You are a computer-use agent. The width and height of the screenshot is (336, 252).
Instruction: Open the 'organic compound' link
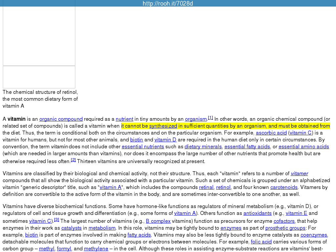click(61, 119)
